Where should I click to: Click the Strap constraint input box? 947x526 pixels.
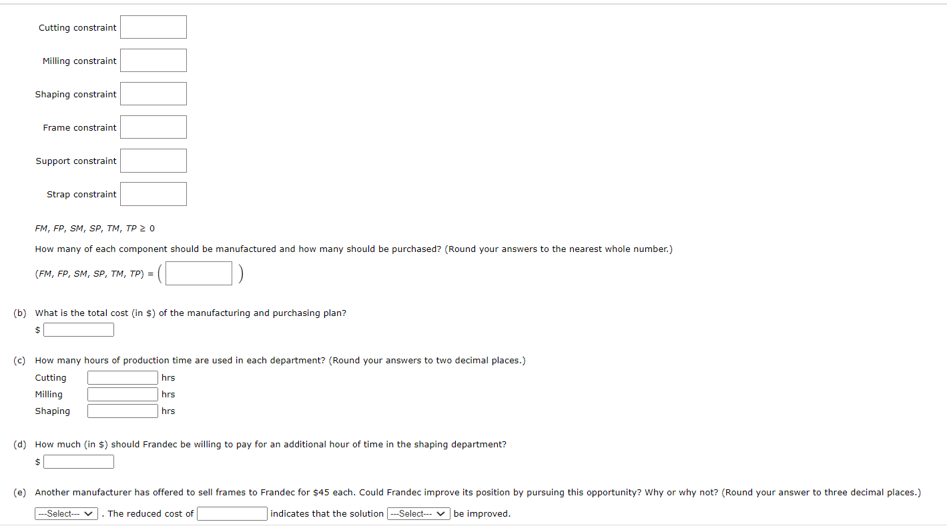pos(153,194)
